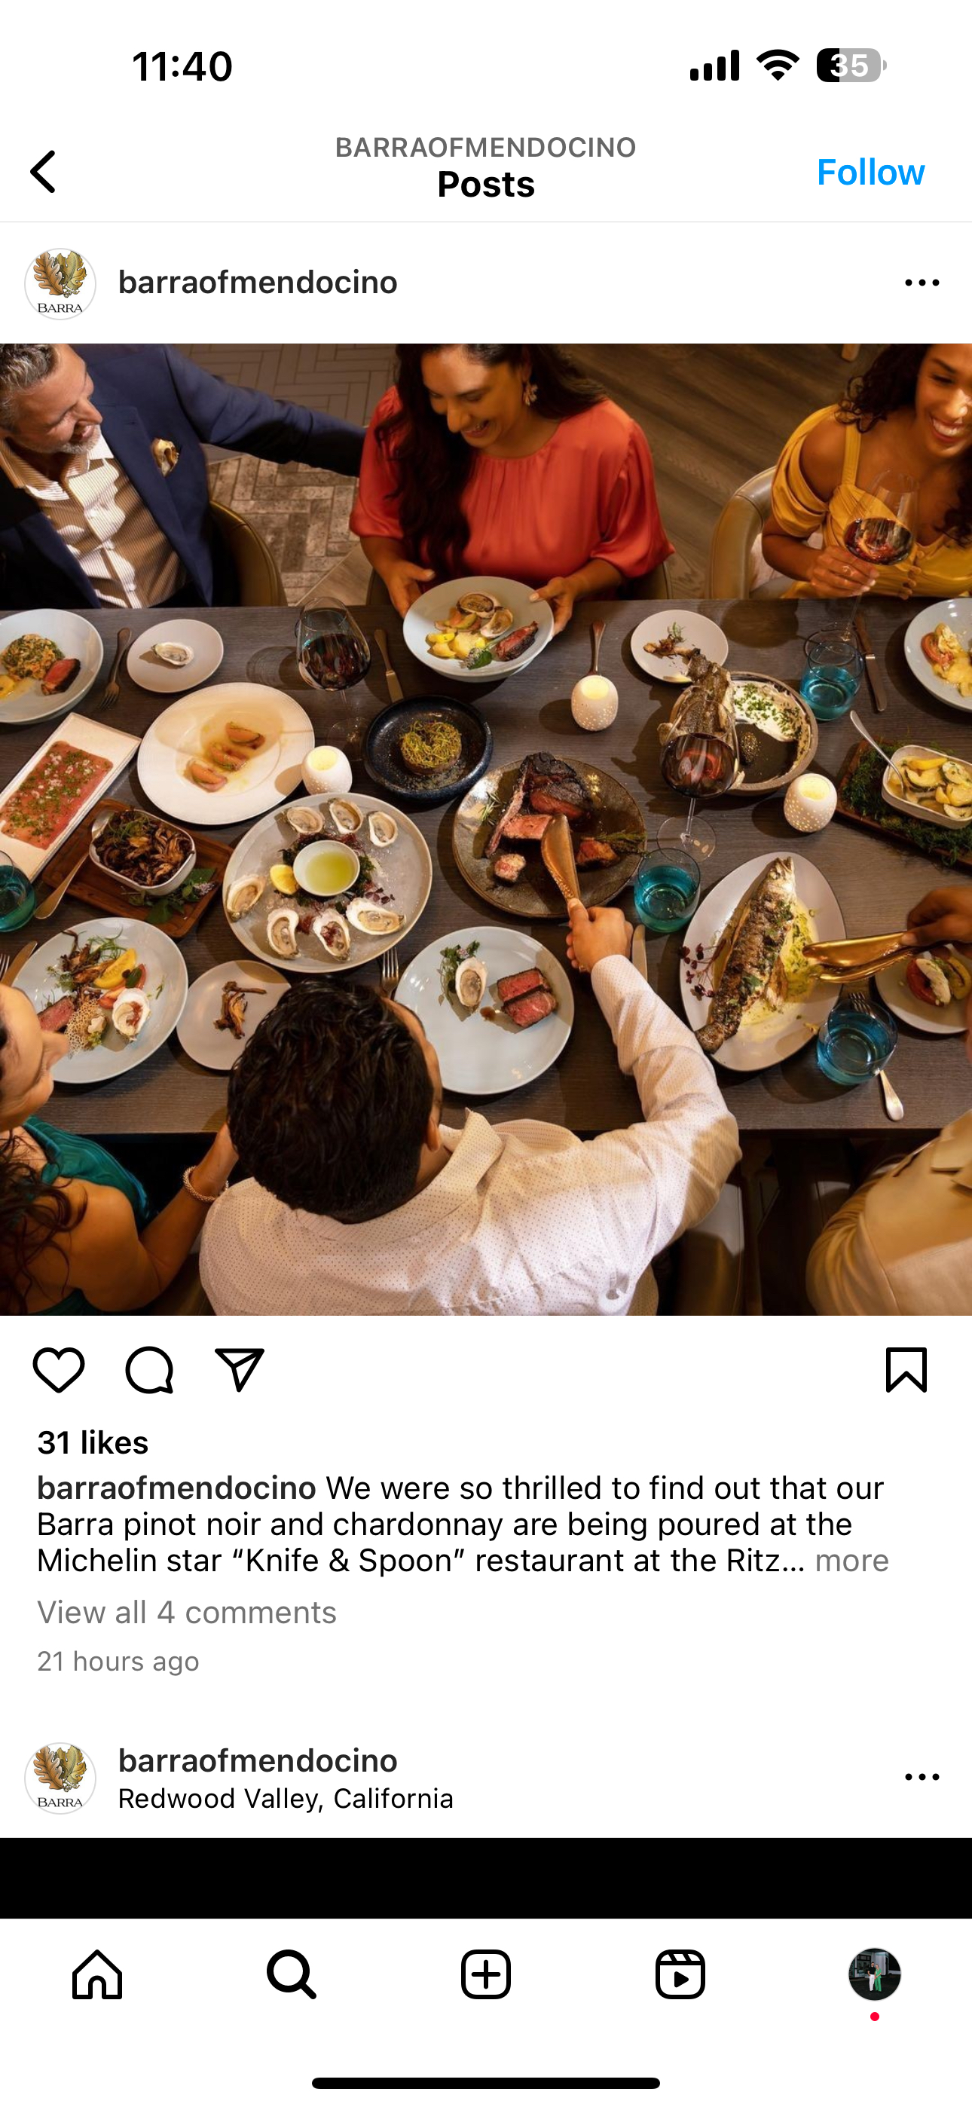This screenshot has height=2107, width=972.
Task: Open Redwood Valley, California location
Action: pyautogui.click(x=286, y=1799)
